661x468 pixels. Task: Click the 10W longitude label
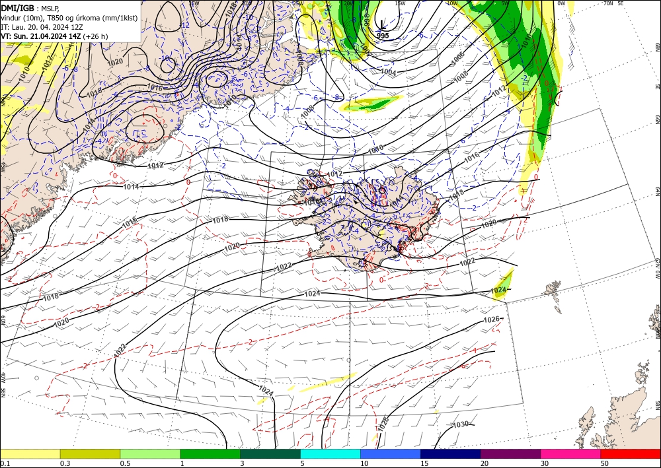452,3
